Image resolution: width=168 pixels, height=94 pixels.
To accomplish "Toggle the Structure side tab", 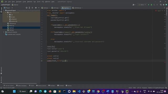I will tap(1, 79).
